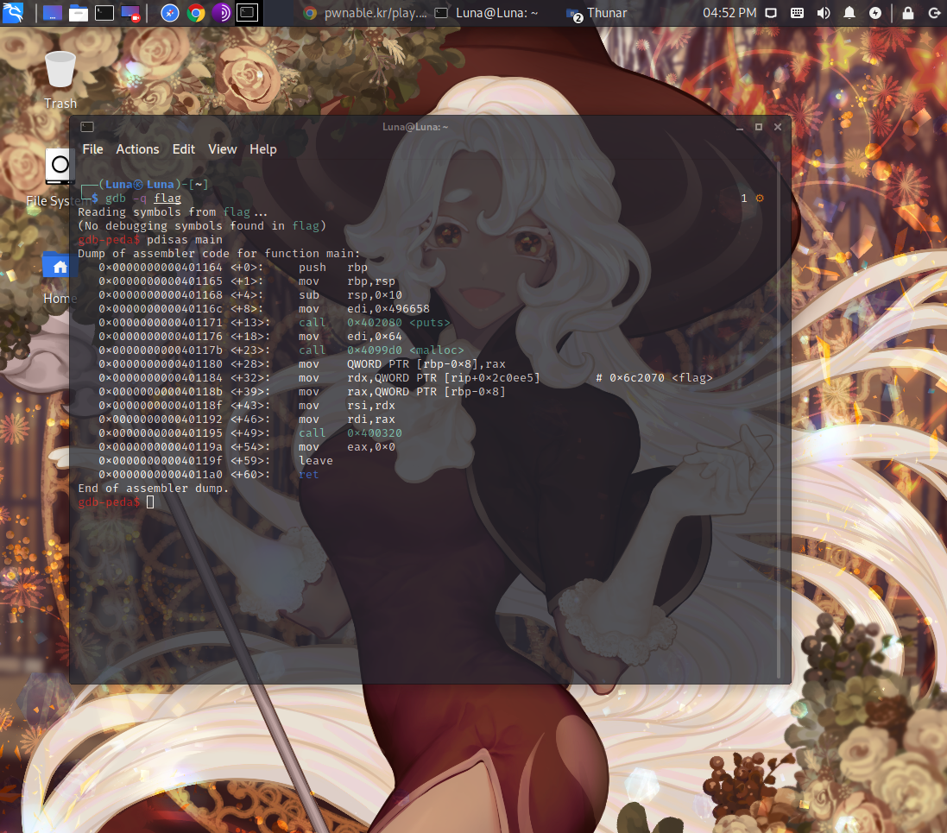The image size is (947, 833).
Task: Open the Actions menu in terminal
Action: 137,149
